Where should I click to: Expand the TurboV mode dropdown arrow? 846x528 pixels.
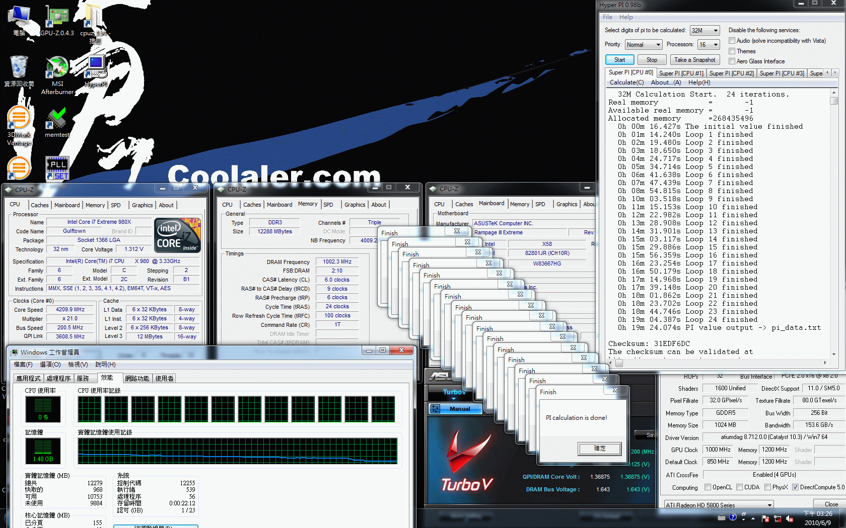[453, 399]
